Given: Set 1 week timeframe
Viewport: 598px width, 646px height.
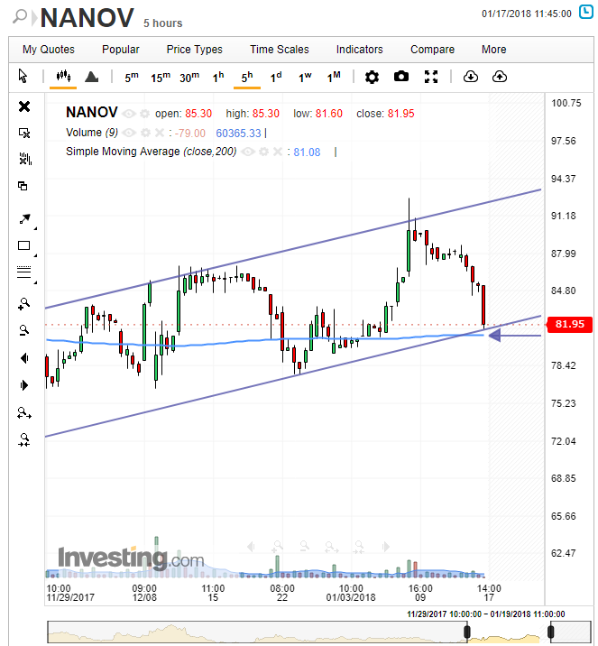Looking at the screenshot, I should pyautogui.click(x=305, y=77).
